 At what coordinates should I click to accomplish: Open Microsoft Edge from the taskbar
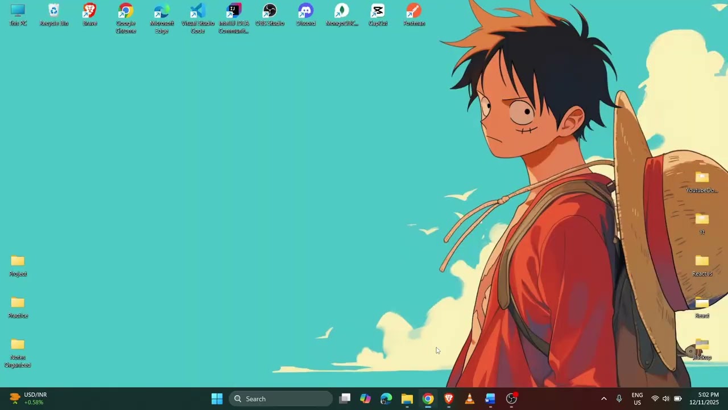pyautogui.click(x=386, y=399)
